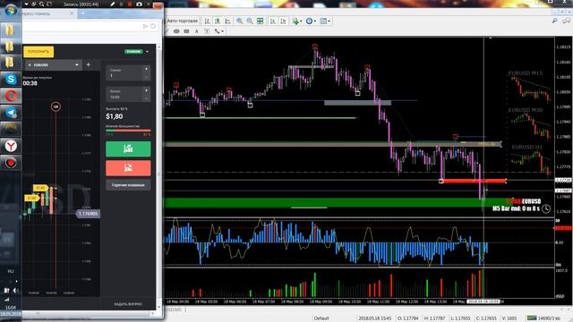Click the yellow Пополнить button

click(x=38, y=52)
